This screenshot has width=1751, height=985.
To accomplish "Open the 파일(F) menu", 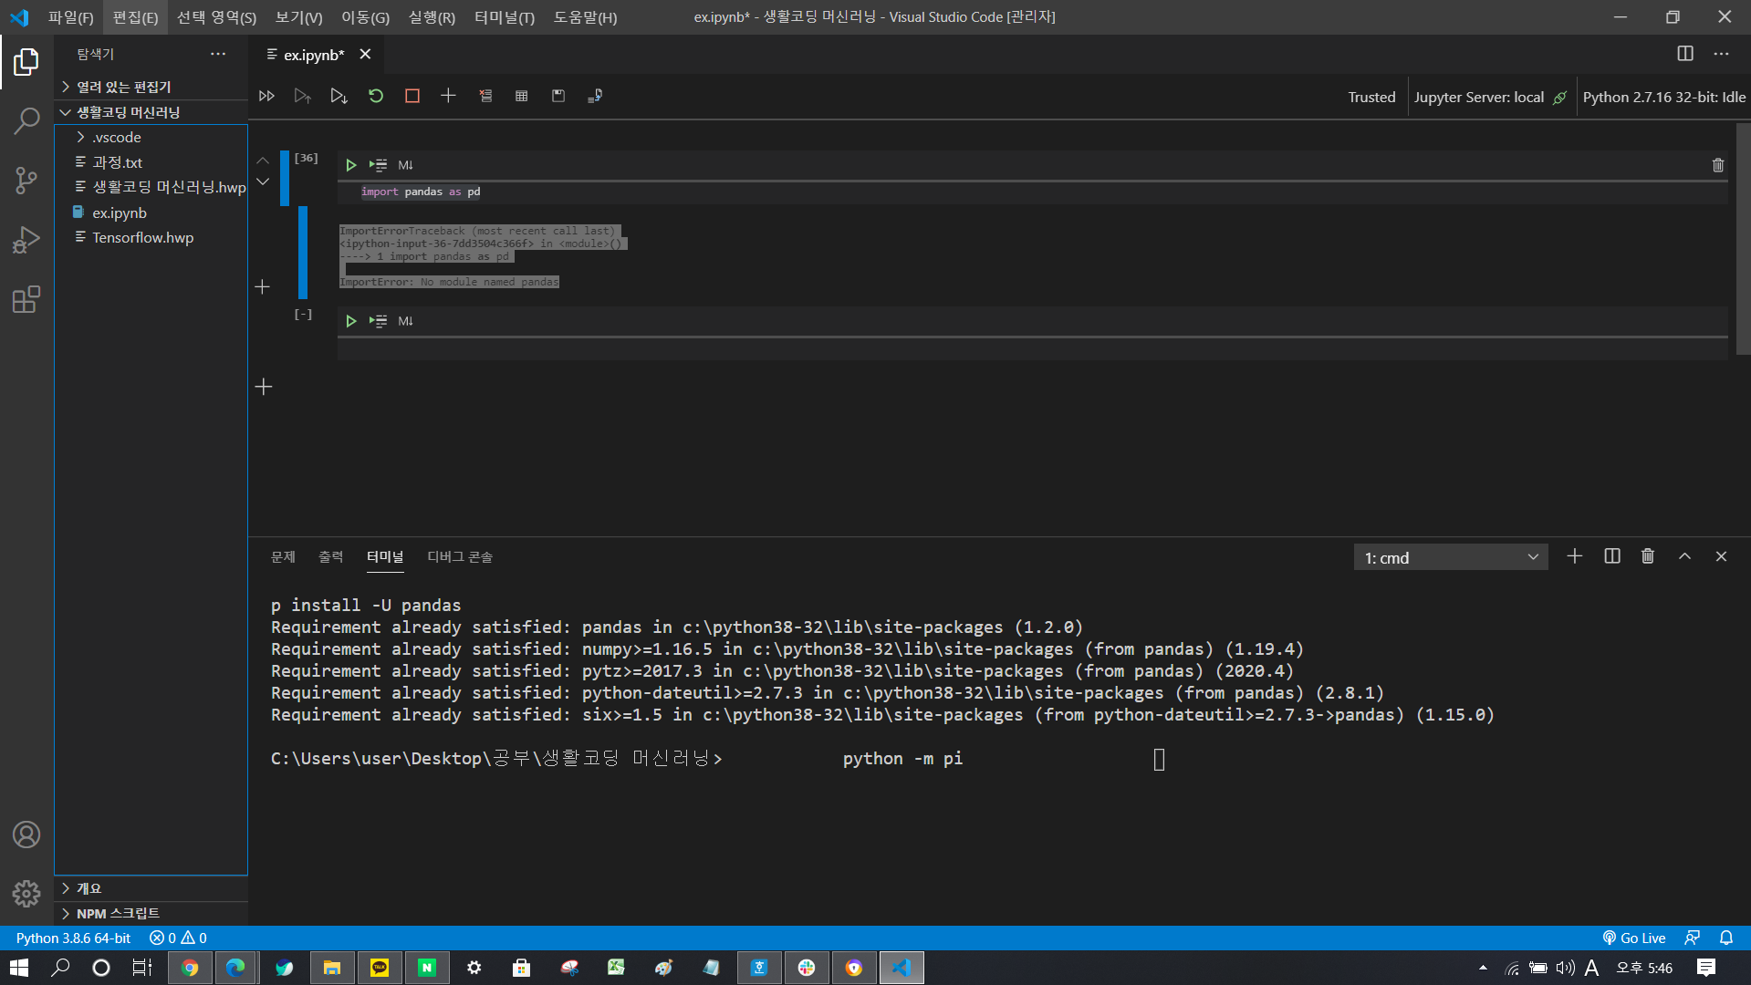I will 71,17.
